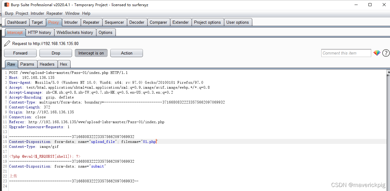390x191 pixels.
Task: Switch to the Target tab
Action: 37,22
